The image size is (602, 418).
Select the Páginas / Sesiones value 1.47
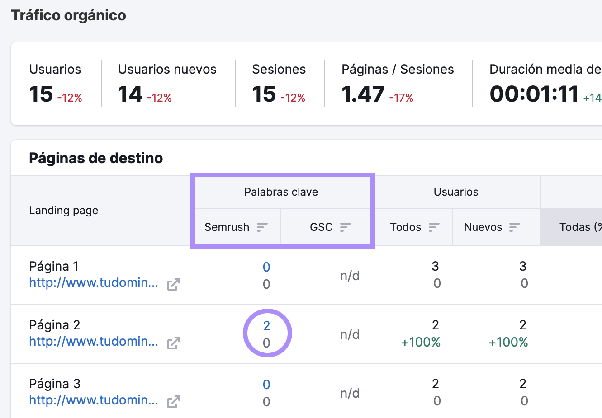tap(363, 94)
